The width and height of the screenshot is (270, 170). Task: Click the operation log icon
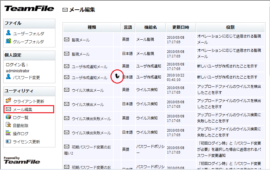[8, 133]
